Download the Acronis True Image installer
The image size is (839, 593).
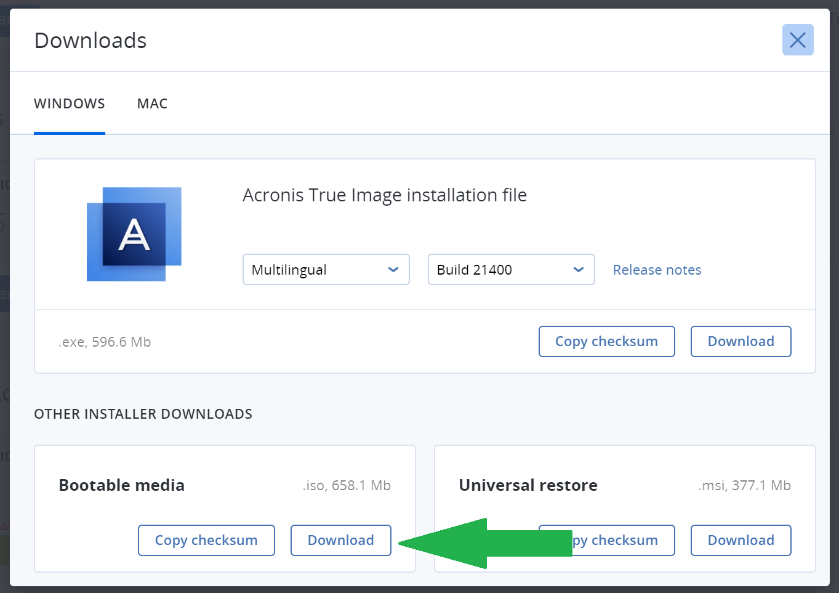pyautogui.click(x=741, y=341)
